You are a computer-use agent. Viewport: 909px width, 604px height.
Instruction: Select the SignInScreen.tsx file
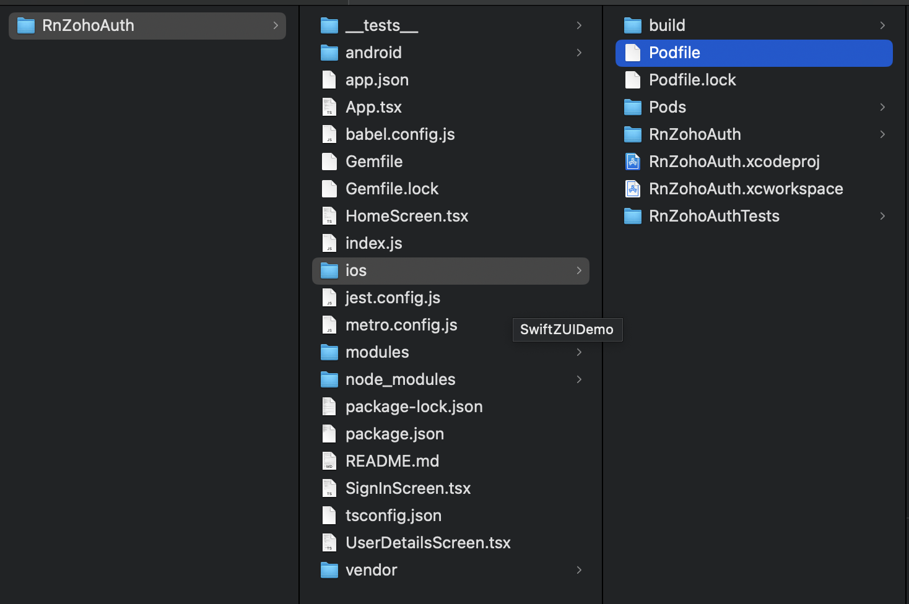pos(408,488)
